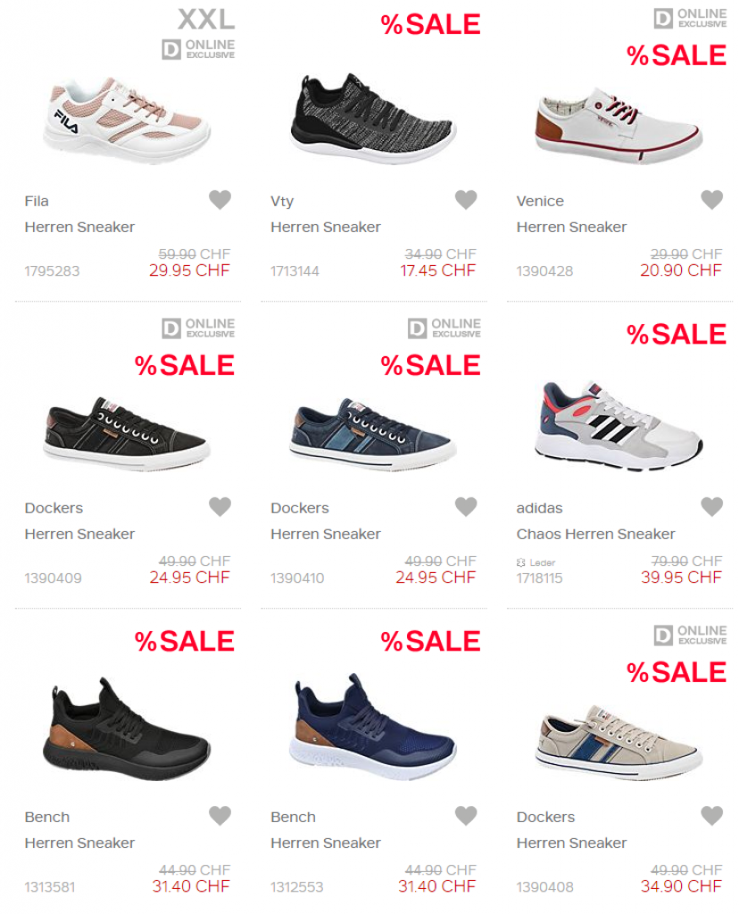Favorite the Dockers sneaker 1390408 heart icon
This screenshot has width=739, height=914.
point(711,816)
